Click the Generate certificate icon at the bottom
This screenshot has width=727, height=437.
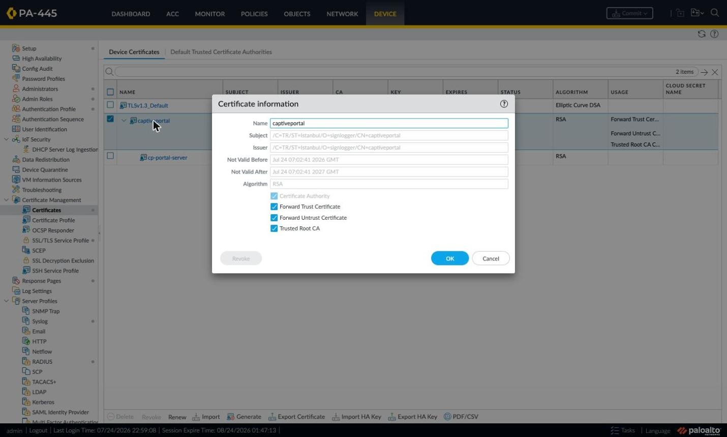231,417
